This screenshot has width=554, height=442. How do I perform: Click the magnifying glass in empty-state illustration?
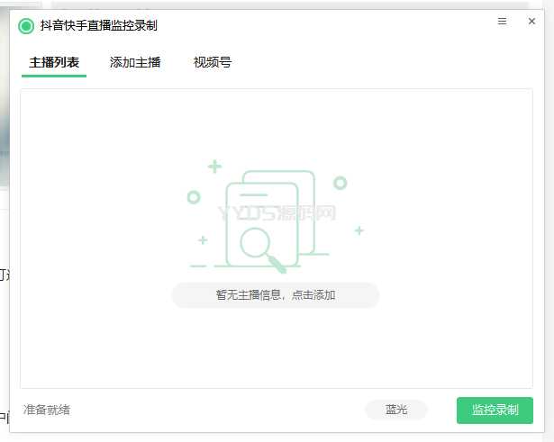[255, 243]
